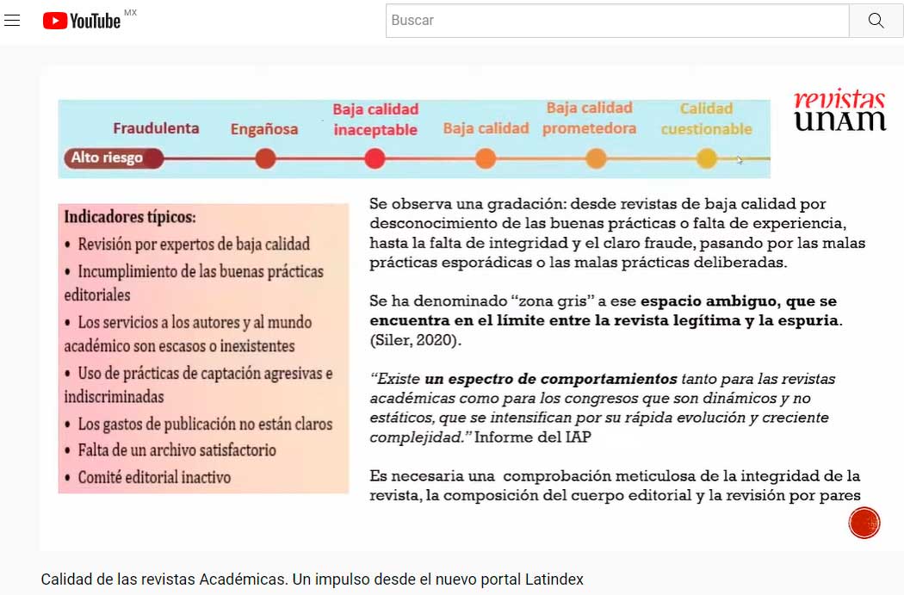Click the 'Engañosa' label on the scale
The height and width of the screenshot is (595, 904).
click(x=264, y=129)
